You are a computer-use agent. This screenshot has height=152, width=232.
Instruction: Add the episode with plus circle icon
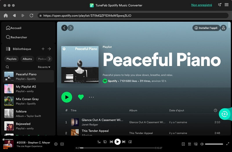point(56,144)
